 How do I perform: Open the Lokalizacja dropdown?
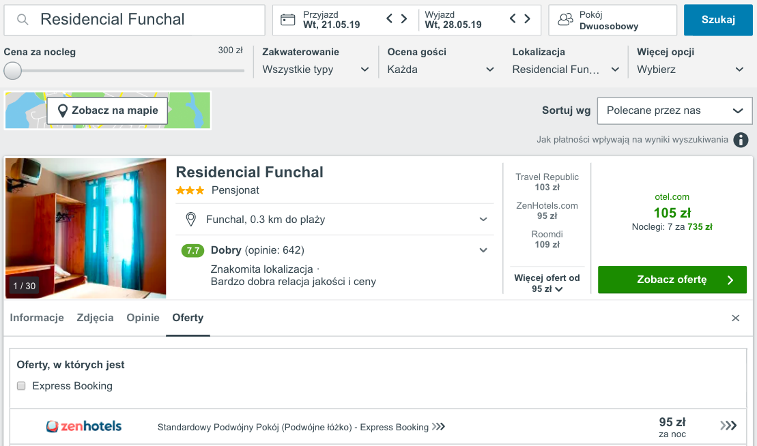565,70
